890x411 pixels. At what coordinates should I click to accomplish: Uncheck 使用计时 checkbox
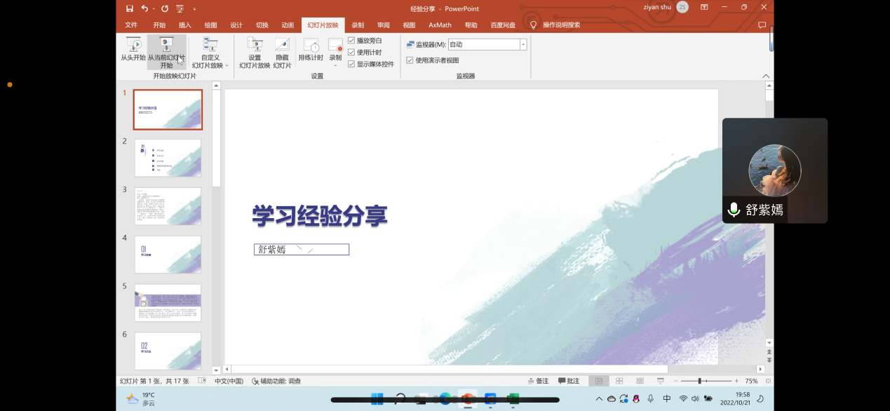(351, 53)
